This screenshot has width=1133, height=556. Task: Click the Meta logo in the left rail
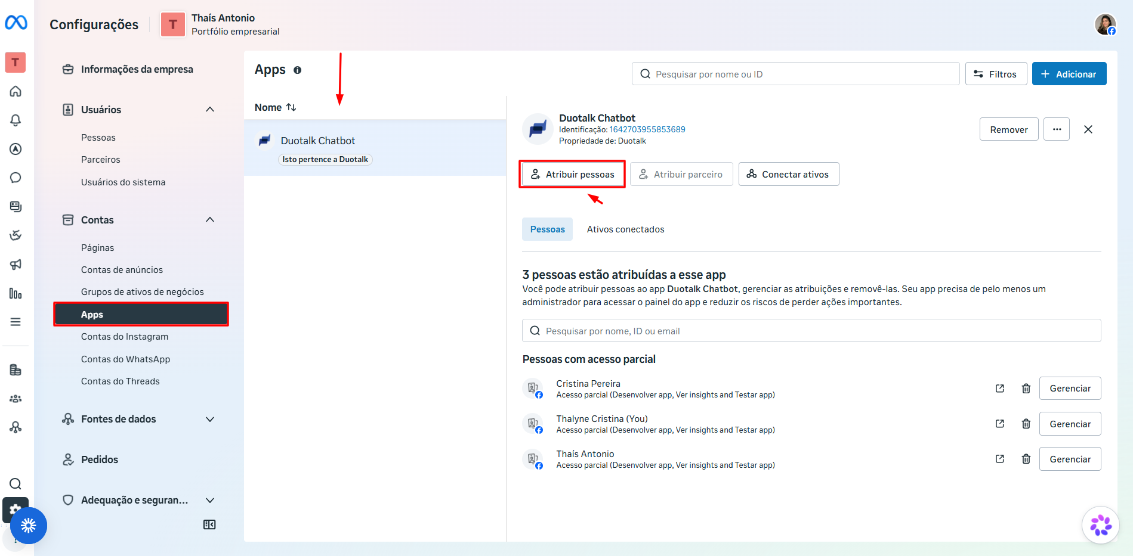[x=16, y=23]
